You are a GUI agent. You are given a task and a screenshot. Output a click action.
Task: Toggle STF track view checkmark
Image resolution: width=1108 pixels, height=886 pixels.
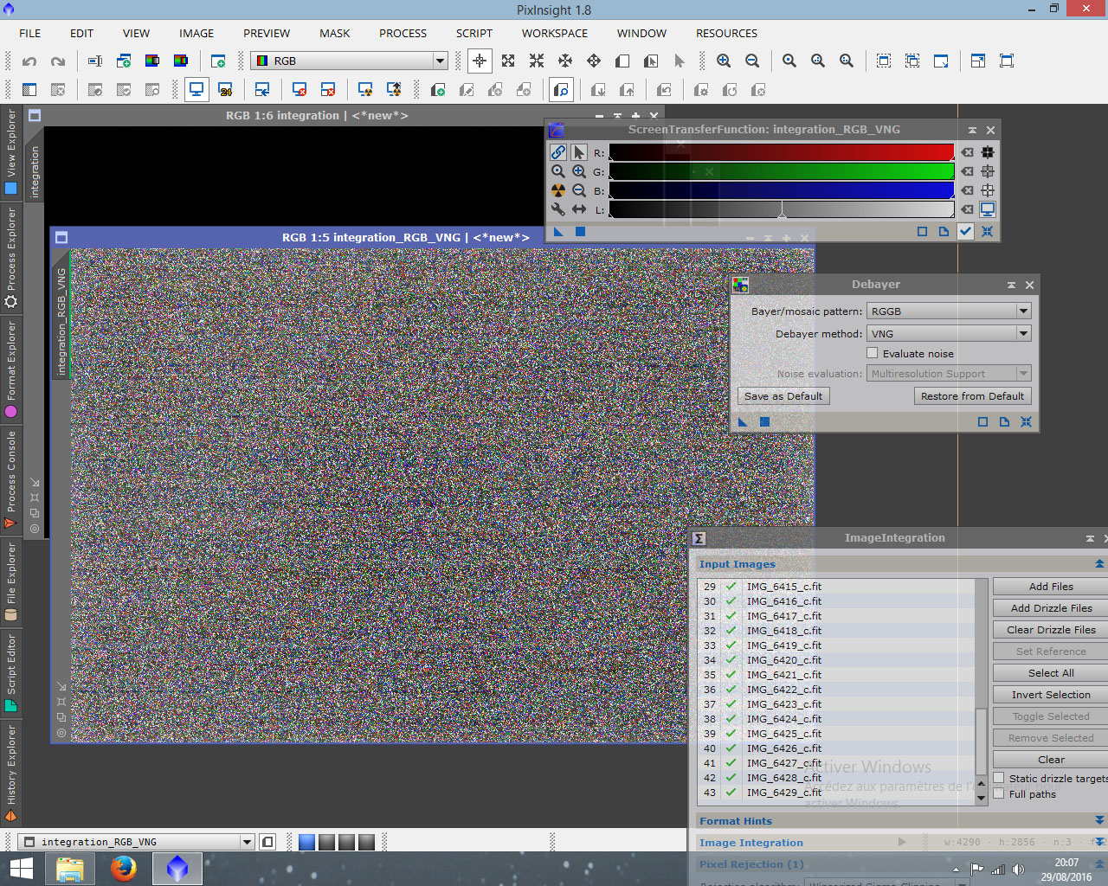965,231
